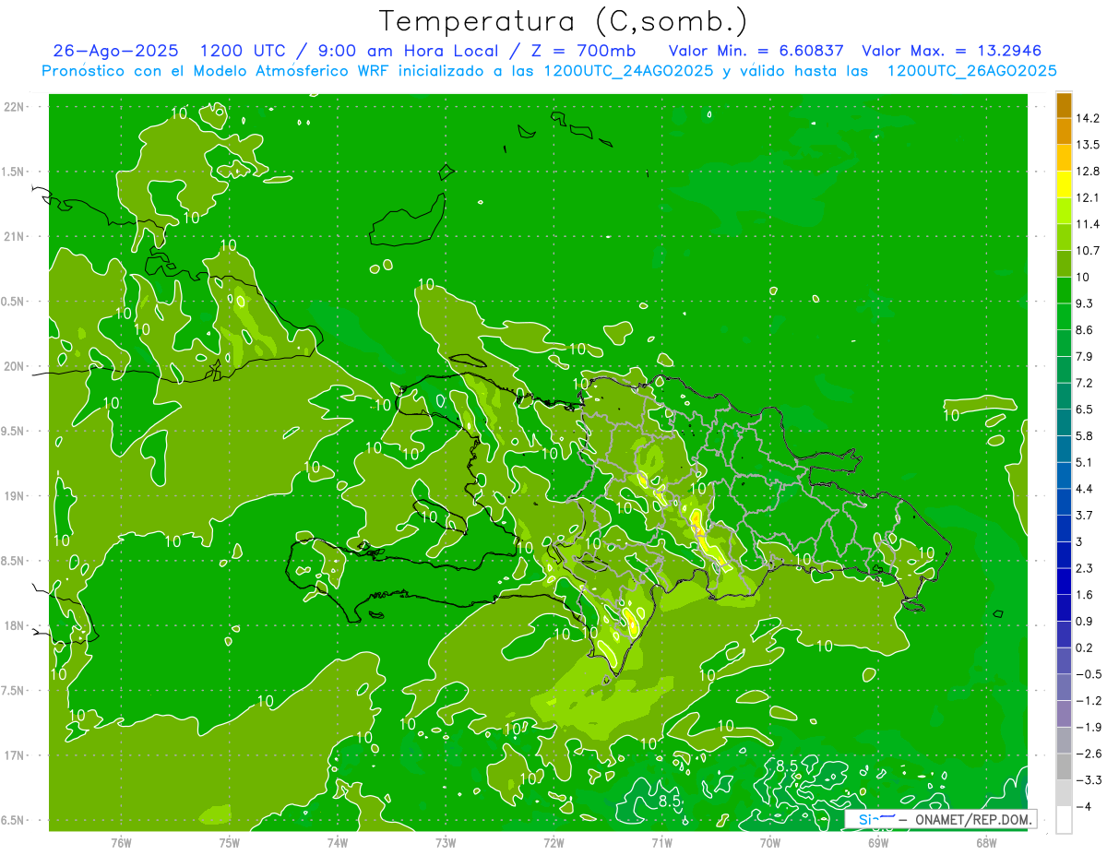Click the gray legend swatch between -3.3 and -2.6
Screen dimensions: 1107x855
(1064, 767)
